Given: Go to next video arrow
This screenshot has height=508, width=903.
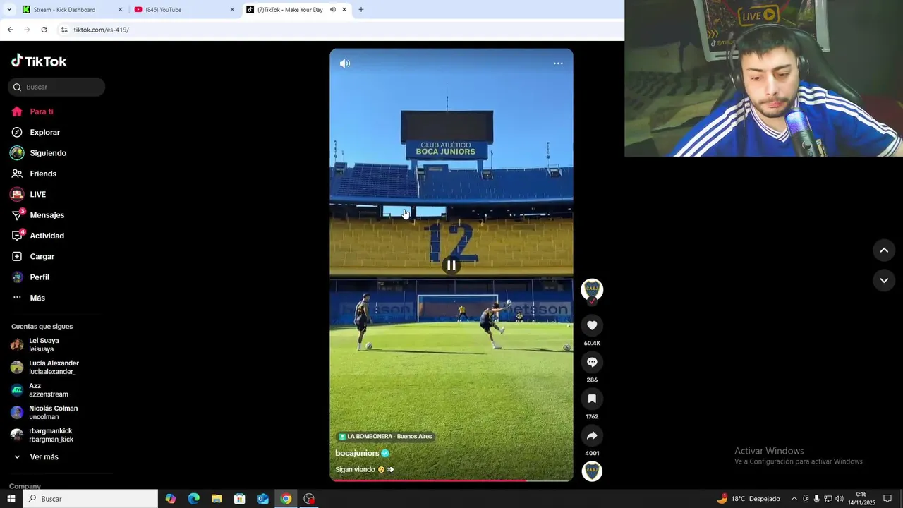Looking at the screenshot, I should click(x=884, y=280).
